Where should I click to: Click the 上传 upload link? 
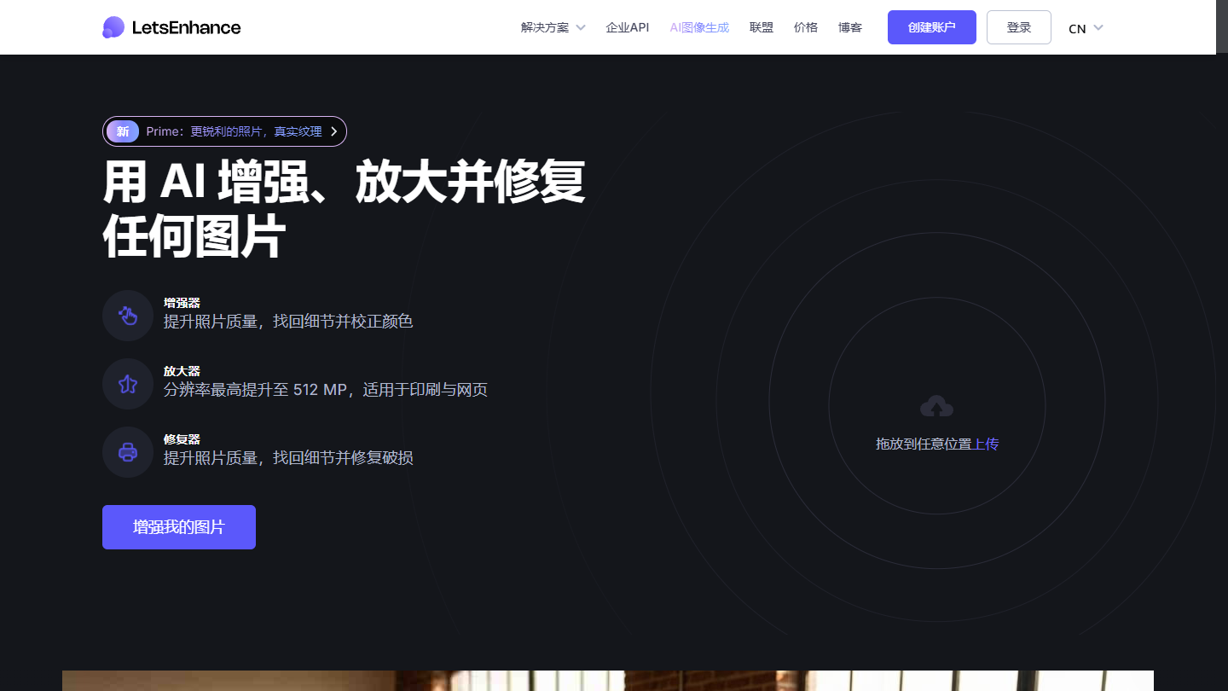click(986, 444)
